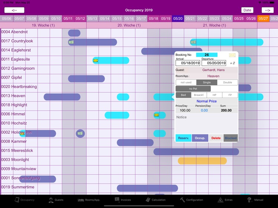Click the Wi-Fi icon in status bar

click(260, 3)
